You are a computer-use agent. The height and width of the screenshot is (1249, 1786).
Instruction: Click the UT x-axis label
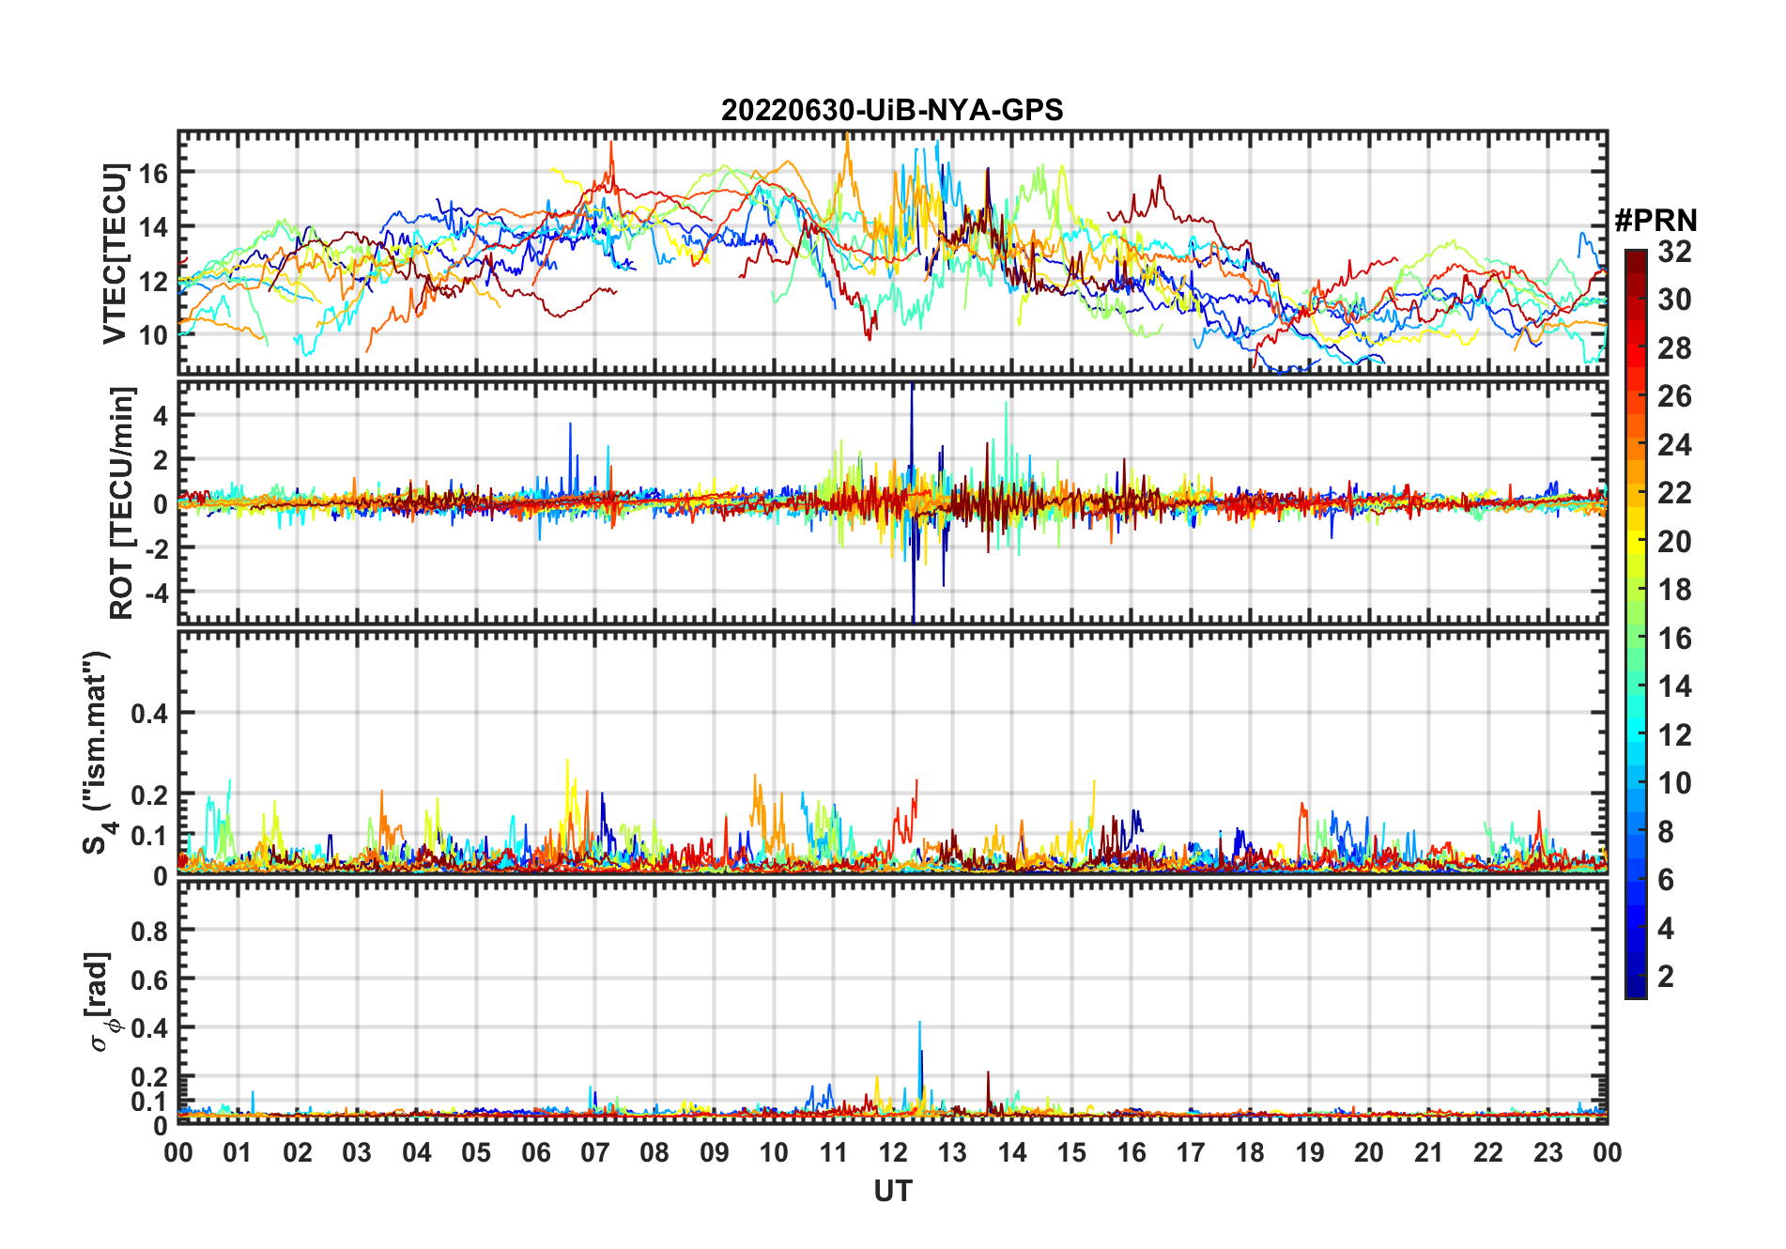pos(893,1192)
